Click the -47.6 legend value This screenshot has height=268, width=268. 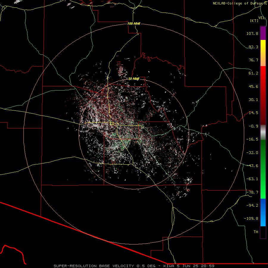[x=252, y=166]
